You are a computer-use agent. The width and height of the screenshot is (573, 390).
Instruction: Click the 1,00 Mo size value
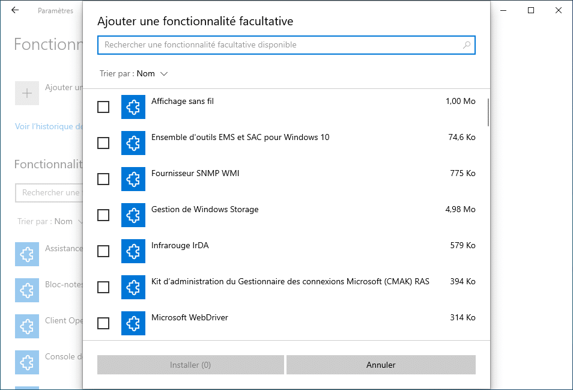[x=461, y=101]
